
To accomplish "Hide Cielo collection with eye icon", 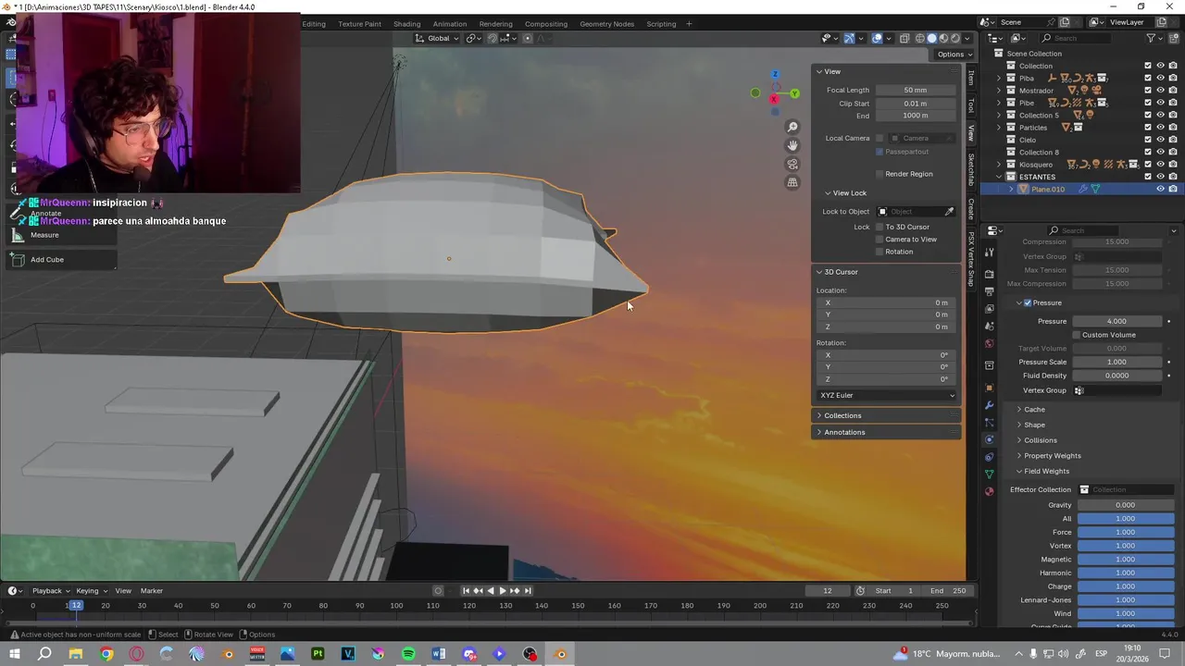I will point(1160,140).
